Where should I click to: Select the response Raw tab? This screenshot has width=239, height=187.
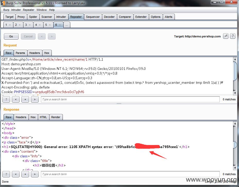8,117
